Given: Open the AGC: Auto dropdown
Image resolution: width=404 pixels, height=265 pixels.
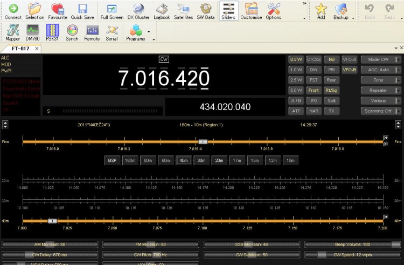Looking at the screenshot, I should (x=381, y=70).
